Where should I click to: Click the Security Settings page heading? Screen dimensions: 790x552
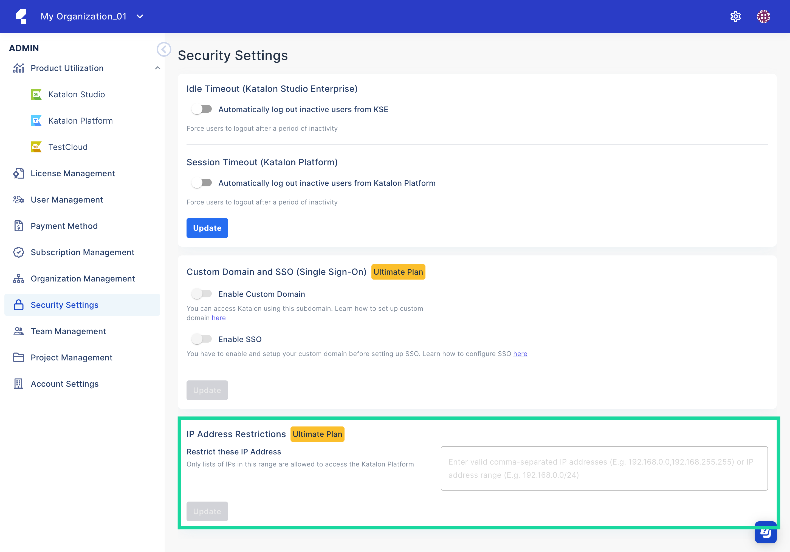(233, 56)
